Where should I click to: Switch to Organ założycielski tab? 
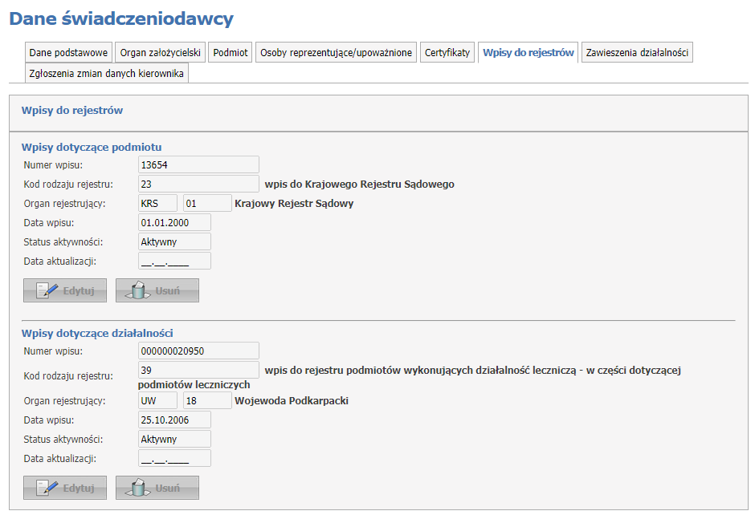[160, 53]
